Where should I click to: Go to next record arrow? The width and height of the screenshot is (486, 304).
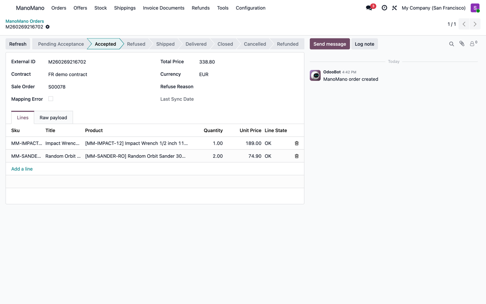click(x=475, y=24)
